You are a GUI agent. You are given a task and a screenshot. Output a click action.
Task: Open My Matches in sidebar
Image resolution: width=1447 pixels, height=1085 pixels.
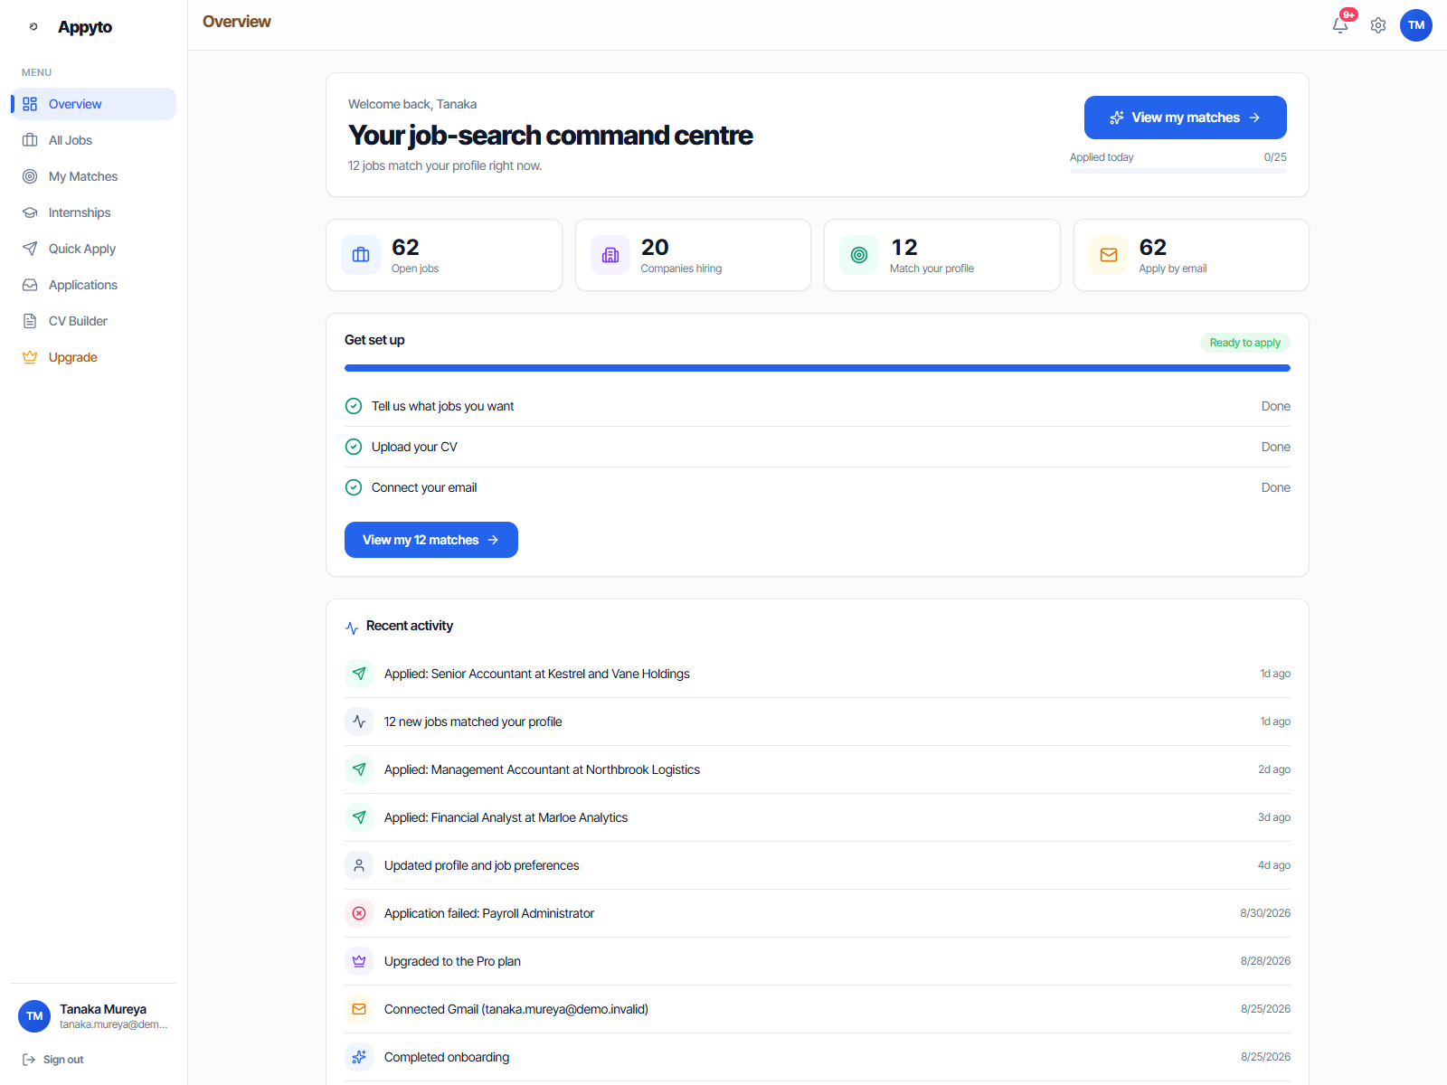click(x=93, y=176)
